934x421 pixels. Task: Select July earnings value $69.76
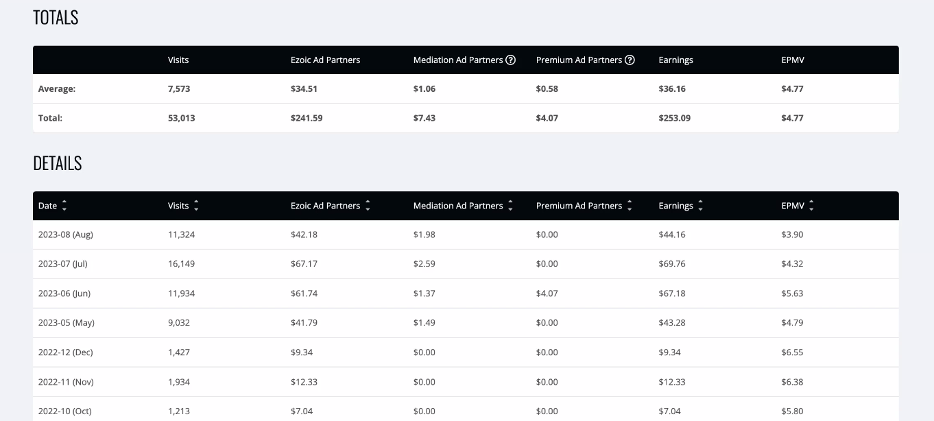point(672,264)
